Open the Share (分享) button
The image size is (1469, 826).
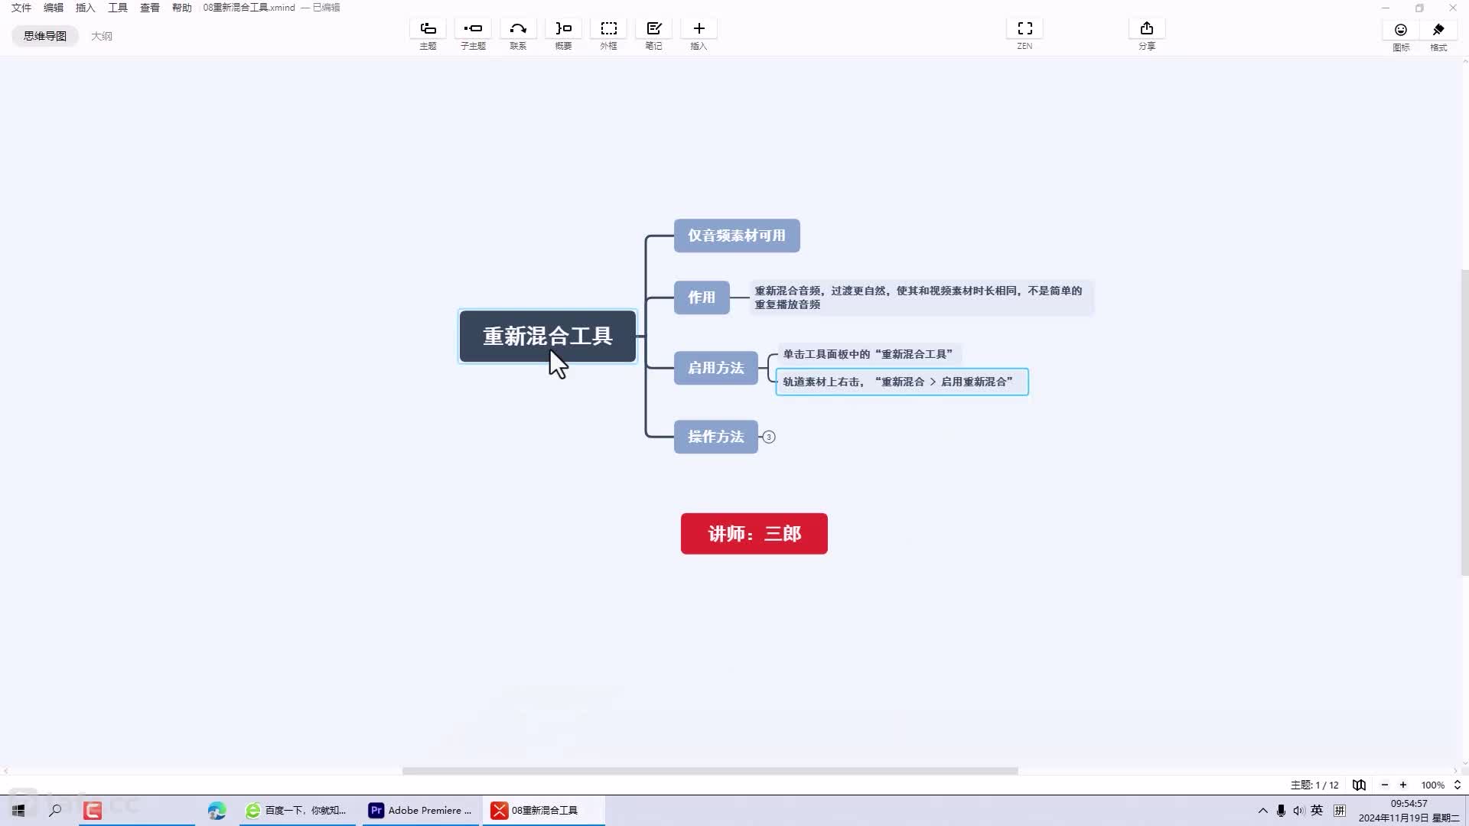tap(1146, 29)
